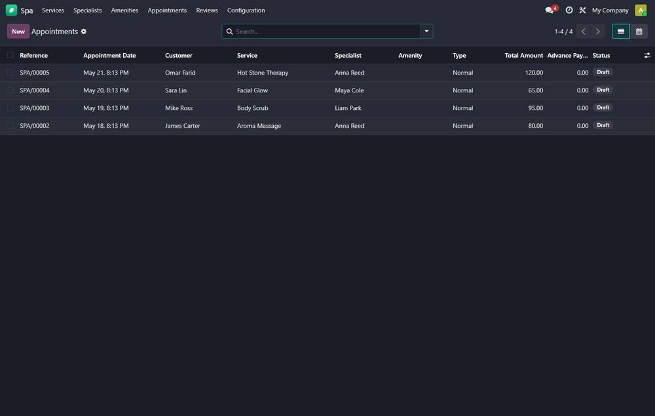The width and height of the screenshot is (655, 416).
Task: Open record SPA/00003
Action: point(35,107)
